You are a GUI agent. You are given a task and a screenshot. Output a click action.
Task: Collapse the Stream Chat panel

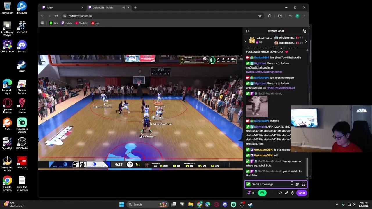(248, 31)
